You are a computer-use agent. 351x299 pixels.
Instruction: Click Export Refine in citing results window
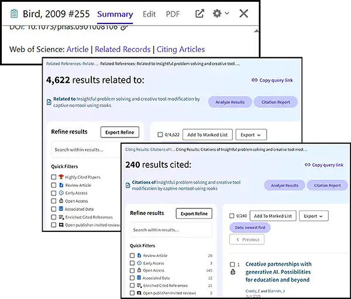(x=194, y=214)
